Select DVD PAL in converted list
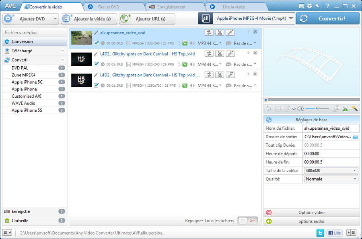362x239 pixels. pos(35,68)
